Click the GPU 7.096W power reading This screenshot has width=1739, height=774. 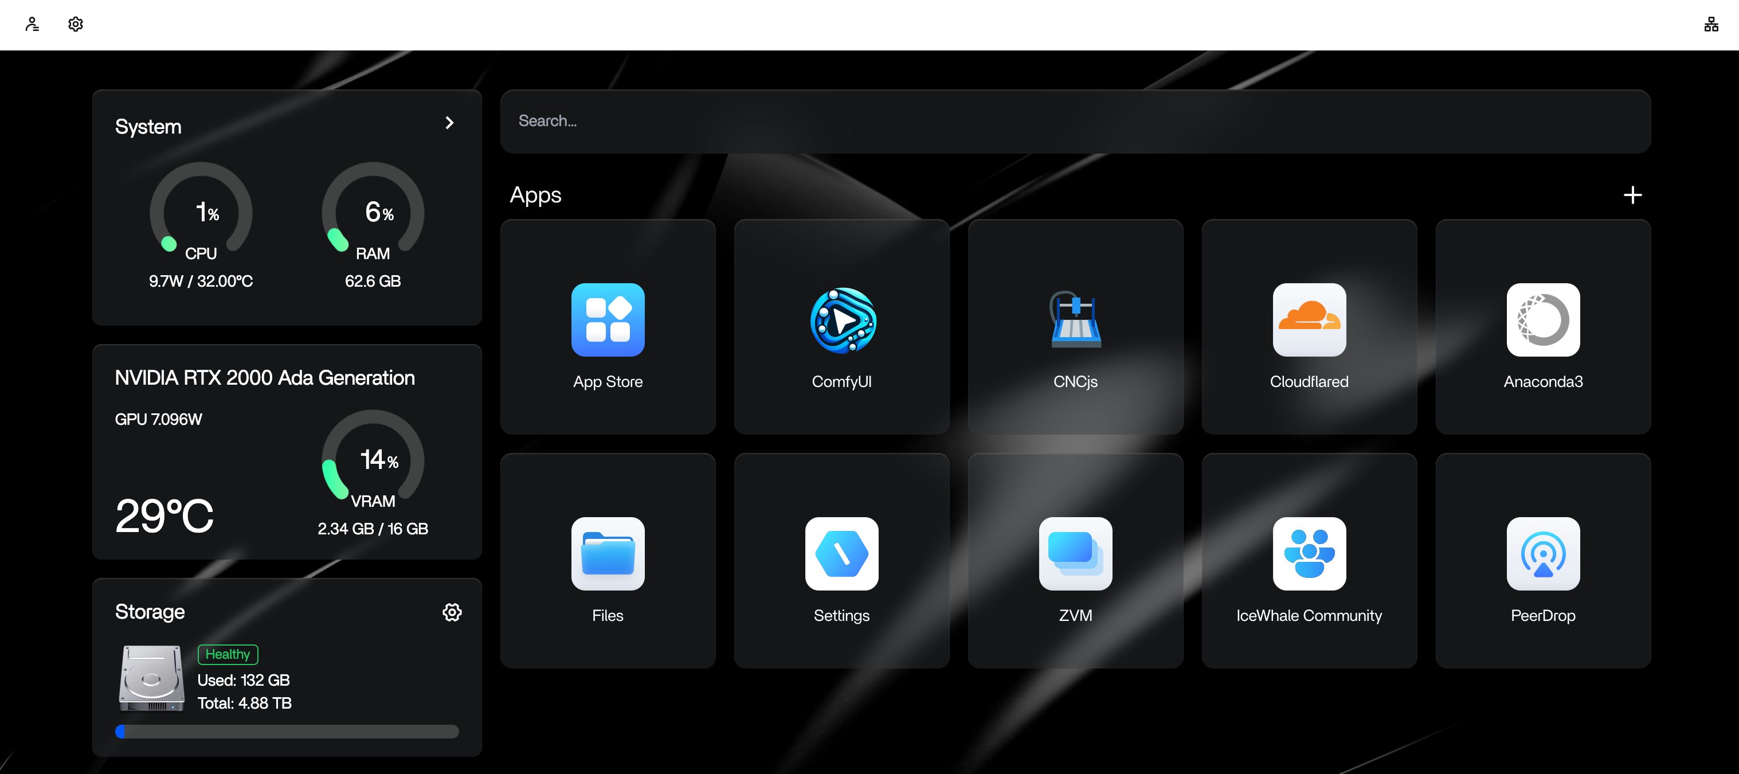point(159,420)
